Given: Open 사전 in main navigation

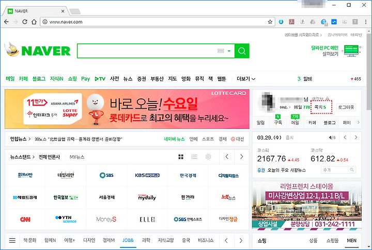Looking at the screenshot, I should pos(114,78).
